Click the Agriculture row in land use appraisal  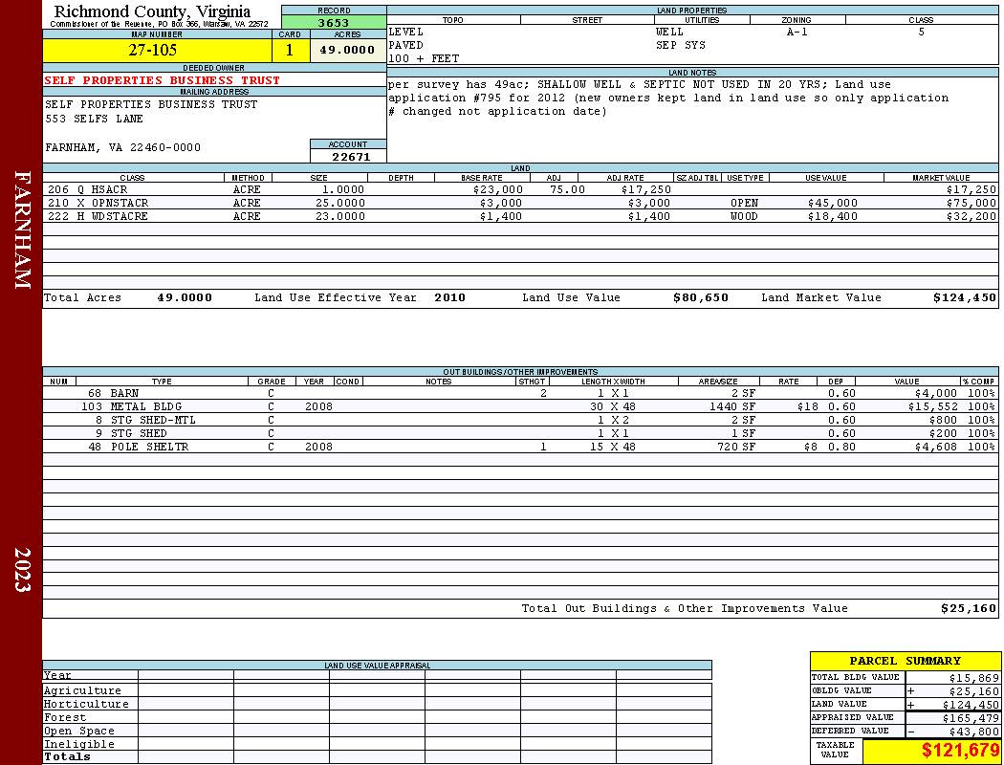[x=377, y=690]
